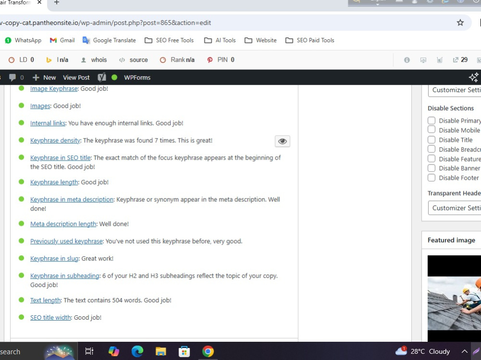This screenshot has height=360, width=481.
Task: Open Keyphrase length link
Action: click(x=54, y=182)
